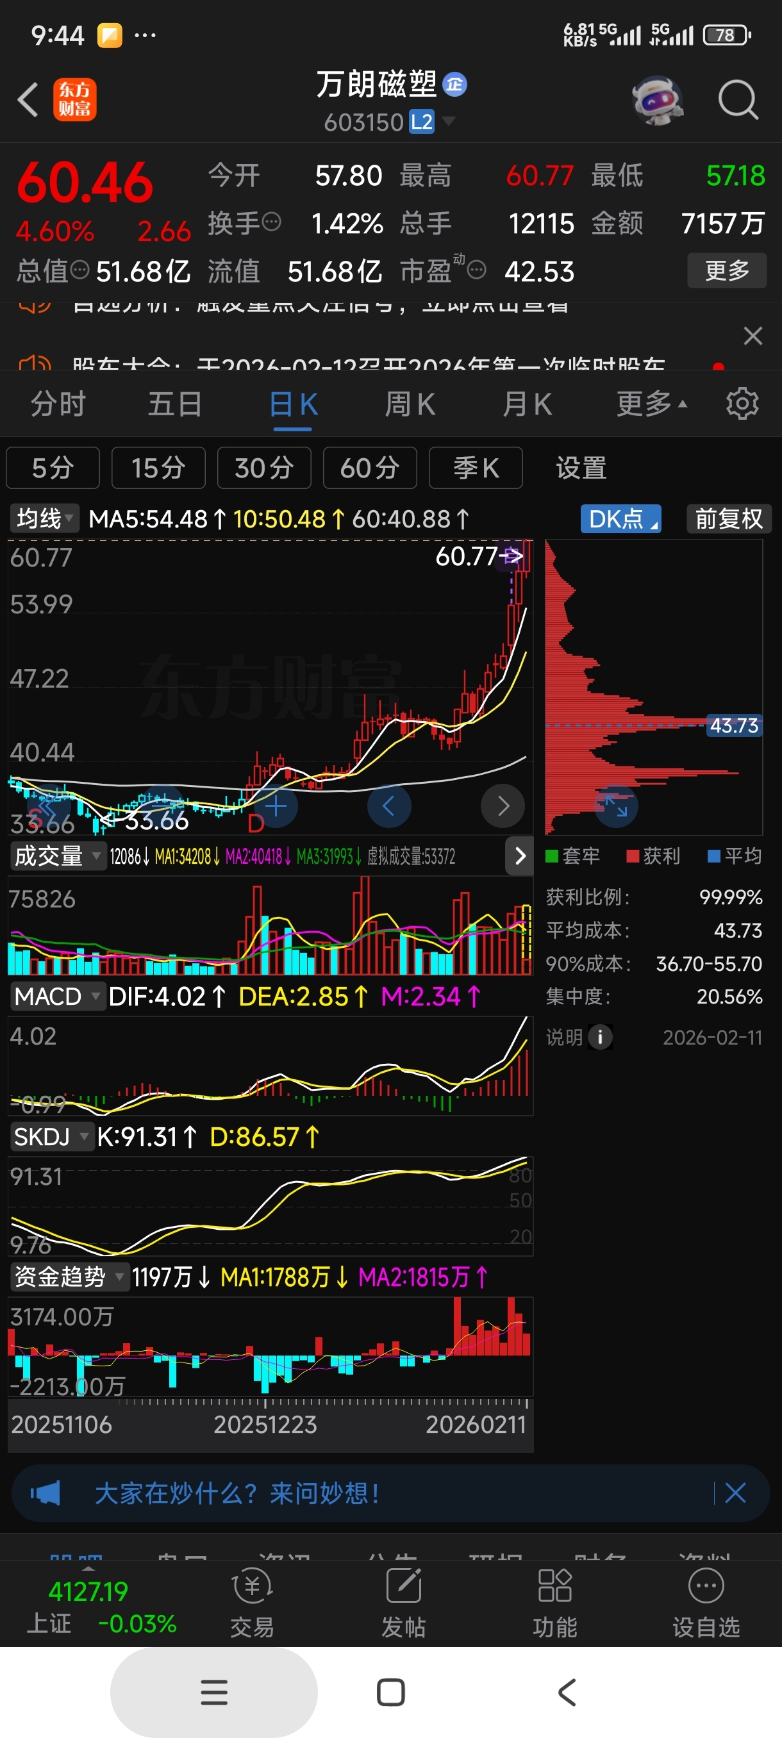Tap Android back navigation button
Screen dimensions: 782x1738
click(x=567, y=1692)
